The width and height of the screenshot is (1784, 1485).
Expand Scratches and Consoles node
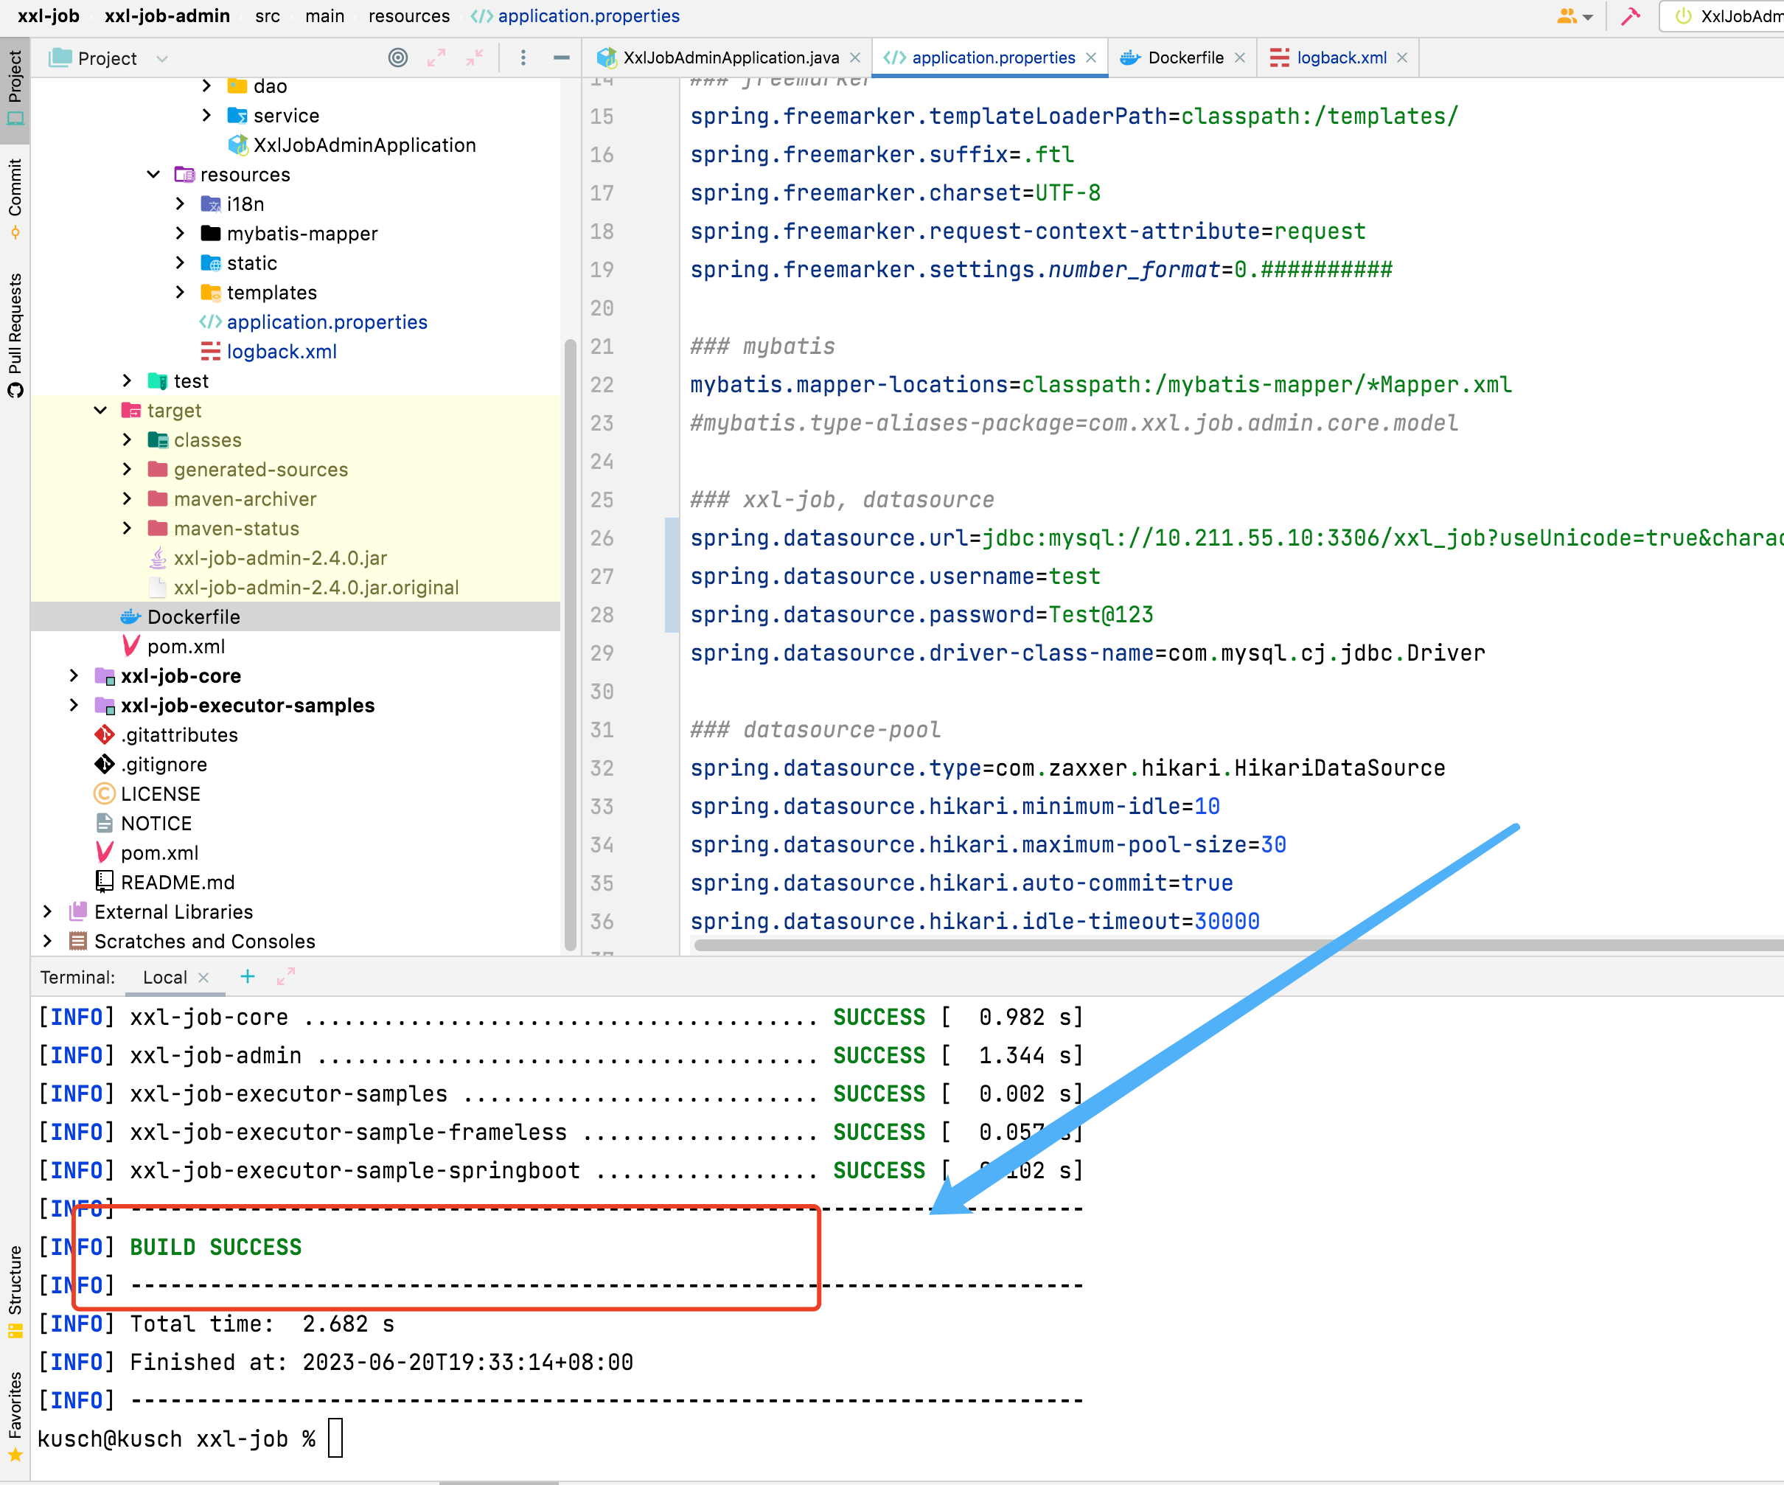tap(48, 940)
